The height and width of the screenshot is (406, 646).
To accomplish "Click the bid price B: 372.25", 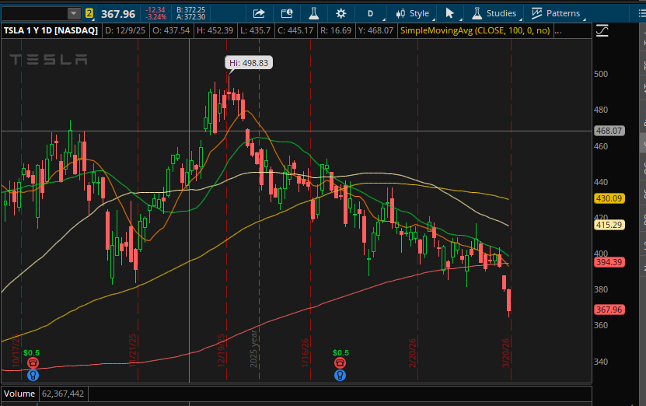I will (x=190, y=10).
